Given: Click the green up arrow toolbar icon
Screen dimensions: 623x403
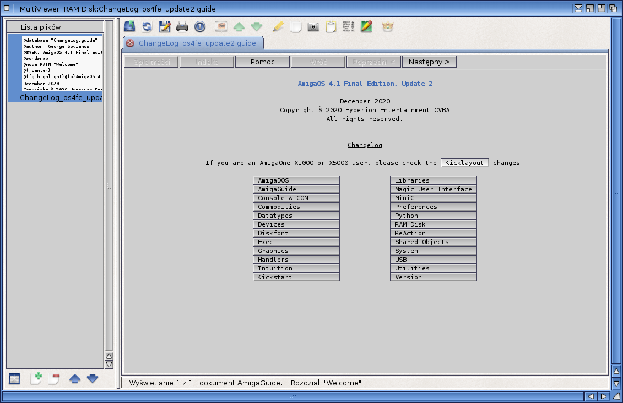Looking at the screenshot, I should pos(239,26).
